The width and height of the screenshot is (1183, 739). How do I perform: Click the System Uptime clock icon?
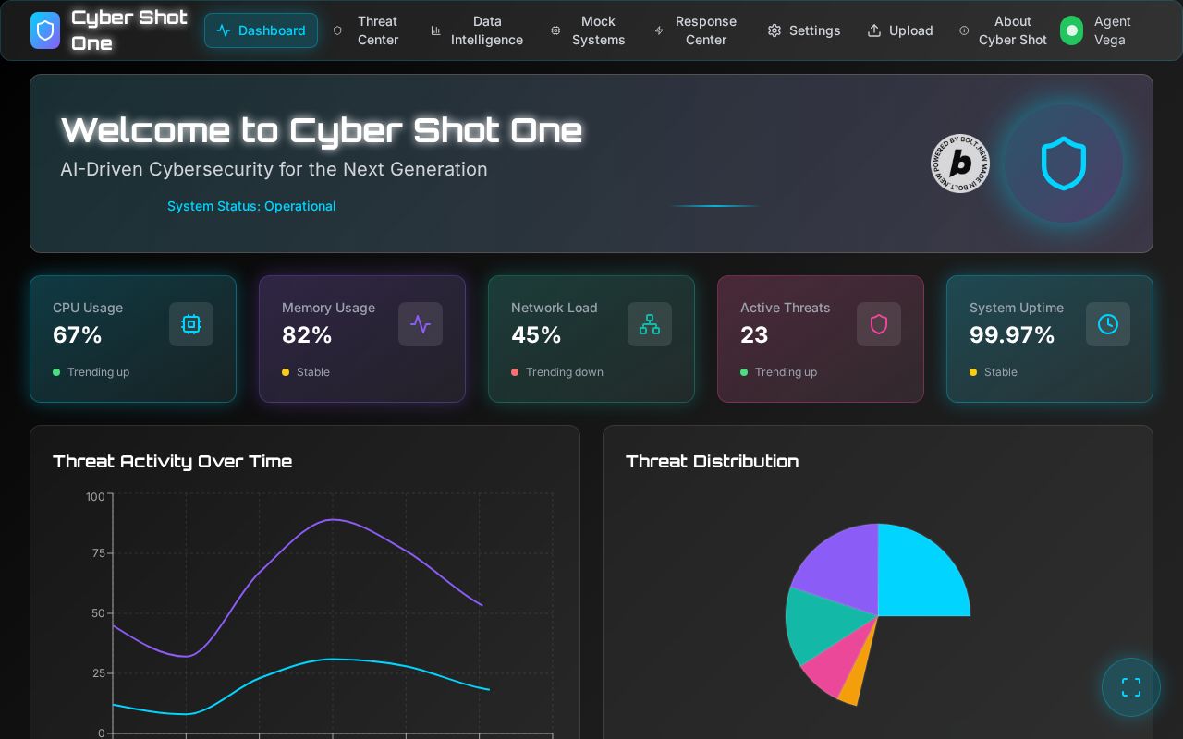point(1108,324)
